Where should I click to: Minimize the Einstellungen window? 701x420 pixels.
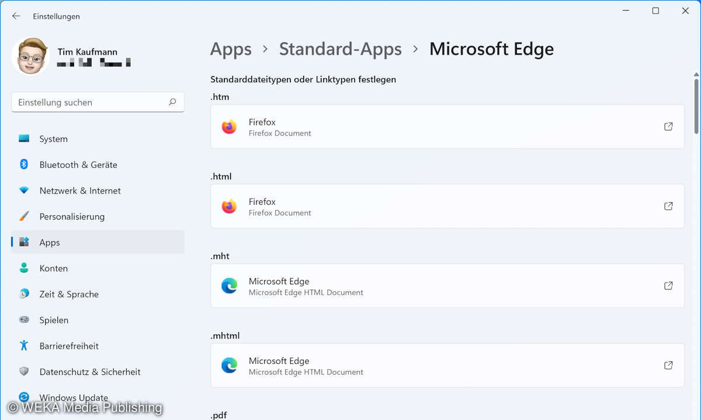point(626,11)
